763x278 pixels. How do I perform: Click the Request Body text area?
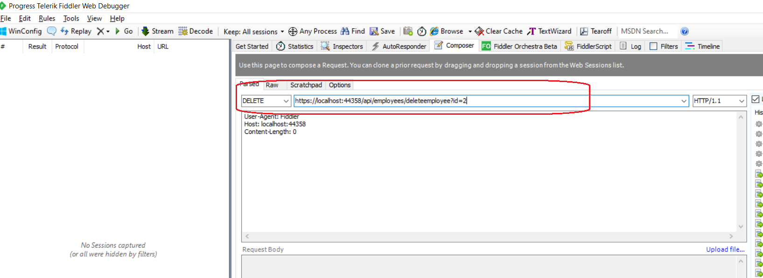[489, 267]
